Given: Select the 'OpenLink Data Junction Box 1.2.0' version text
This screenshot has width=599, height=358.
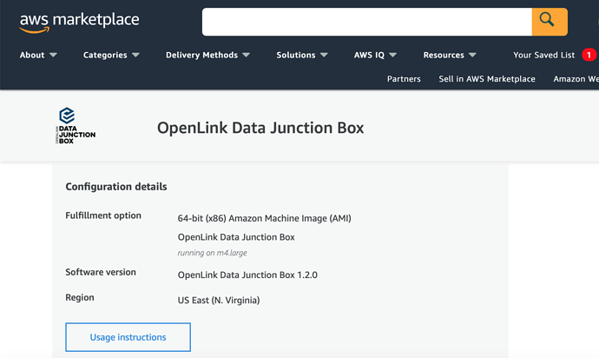Looking at the screenshot, I should tap(247, 275).
